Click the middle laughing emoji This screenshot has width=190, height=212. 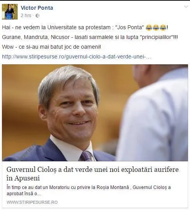click(156, 28)
